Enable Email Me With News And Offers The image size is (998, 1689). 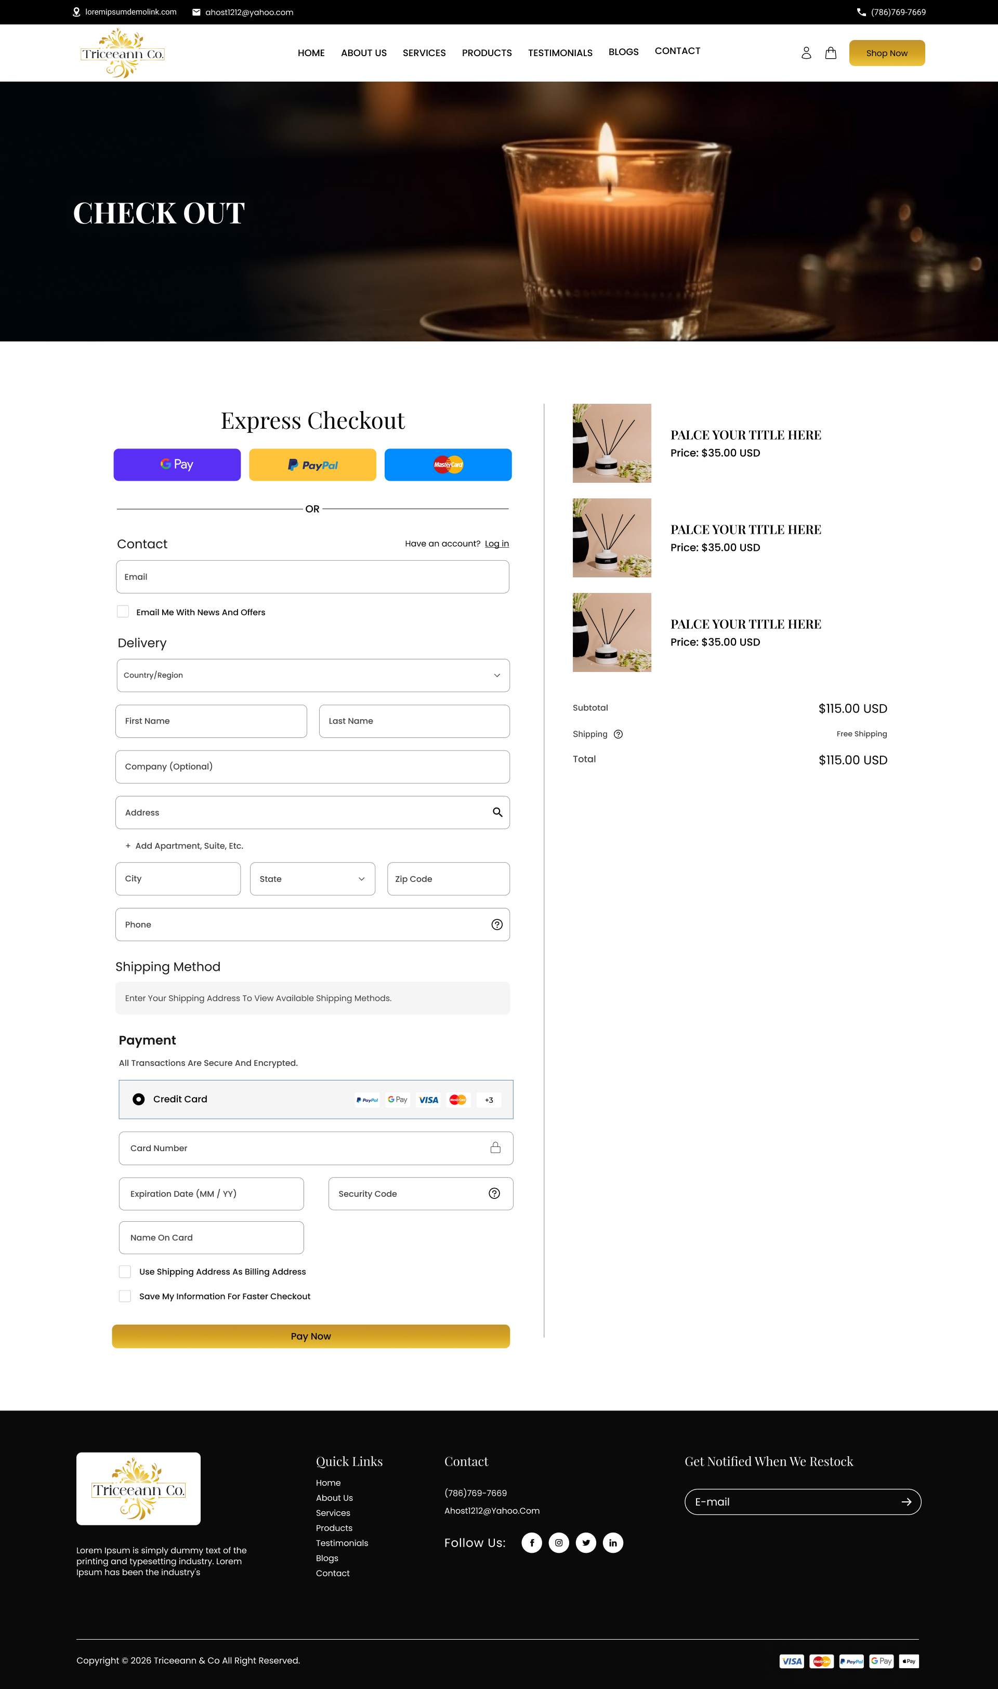pyautogui.click(x=123, y=611)
